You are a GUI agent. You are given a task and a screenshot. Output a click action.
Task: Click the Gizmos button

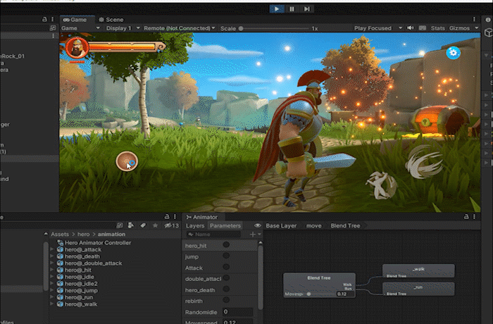tap(459, 28)
